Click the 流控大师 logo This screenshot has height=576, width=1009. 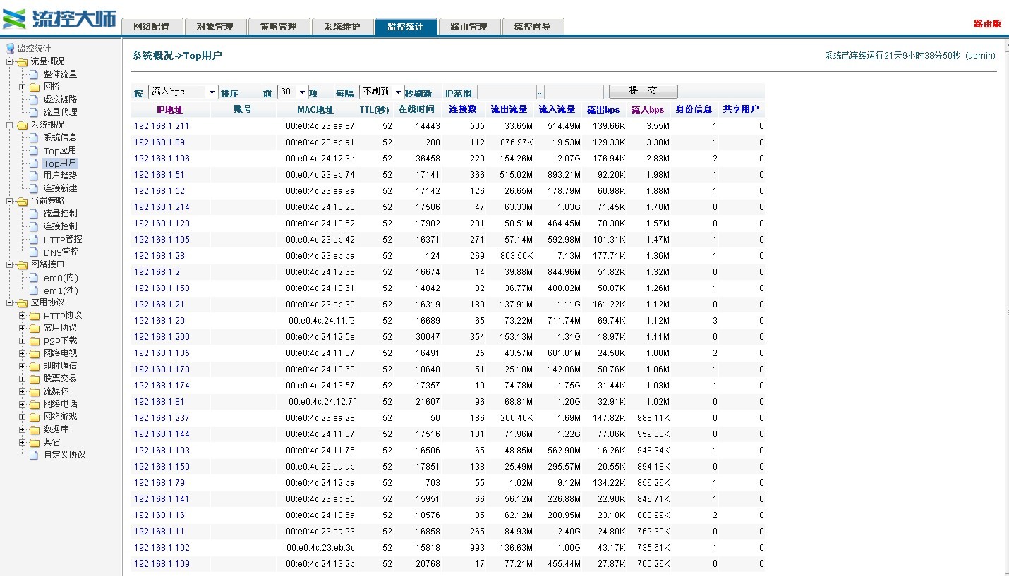click(x=59, y=18)
